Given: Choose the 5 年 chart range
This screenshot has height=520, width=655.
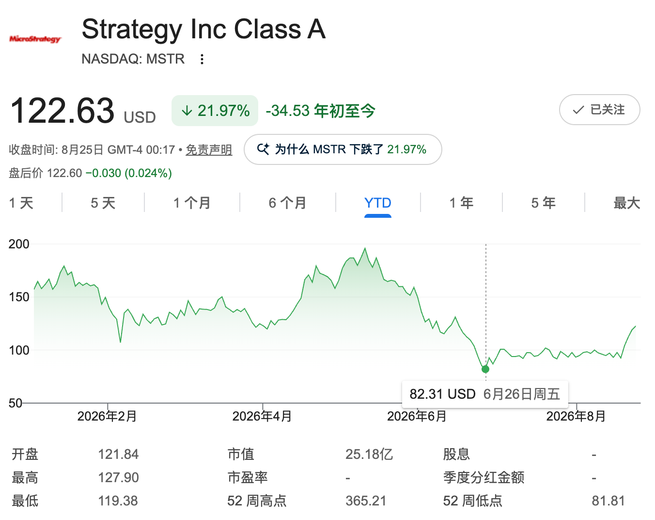Looking at the screenshot, I should pyautogui.click(x=544, y=203).
